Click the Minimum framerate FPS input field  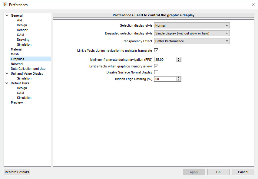coord(165,60)
